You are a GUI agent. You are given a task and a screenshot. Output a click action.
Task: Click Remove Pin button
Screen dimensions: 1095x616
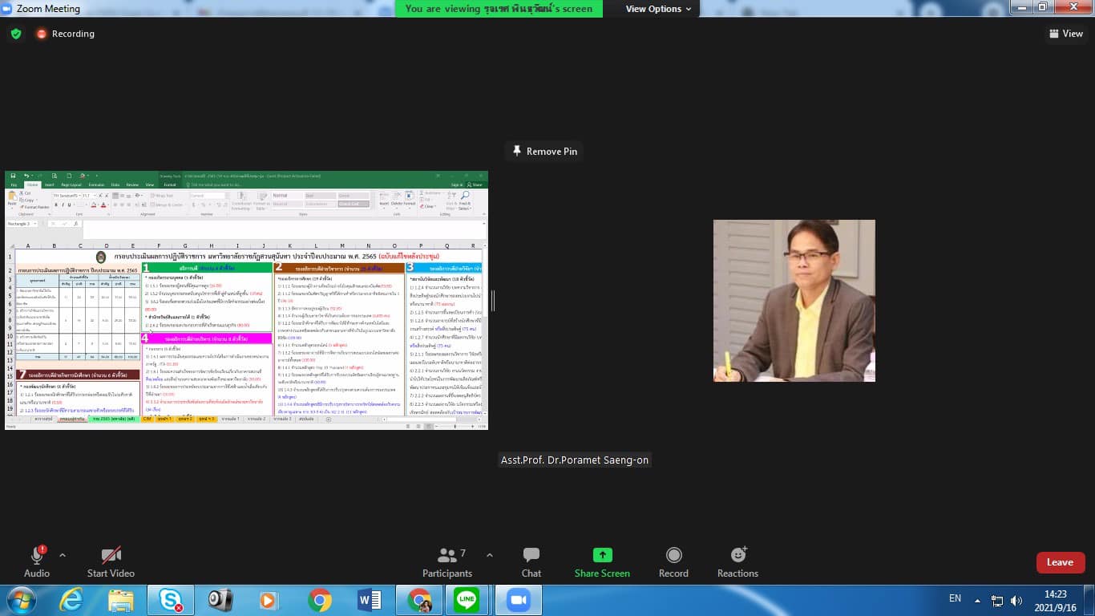544,151
